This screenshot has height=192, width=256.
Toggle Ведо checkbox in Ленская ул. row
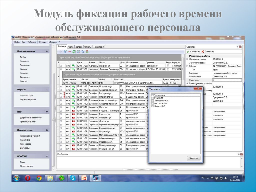click(168, 66)
